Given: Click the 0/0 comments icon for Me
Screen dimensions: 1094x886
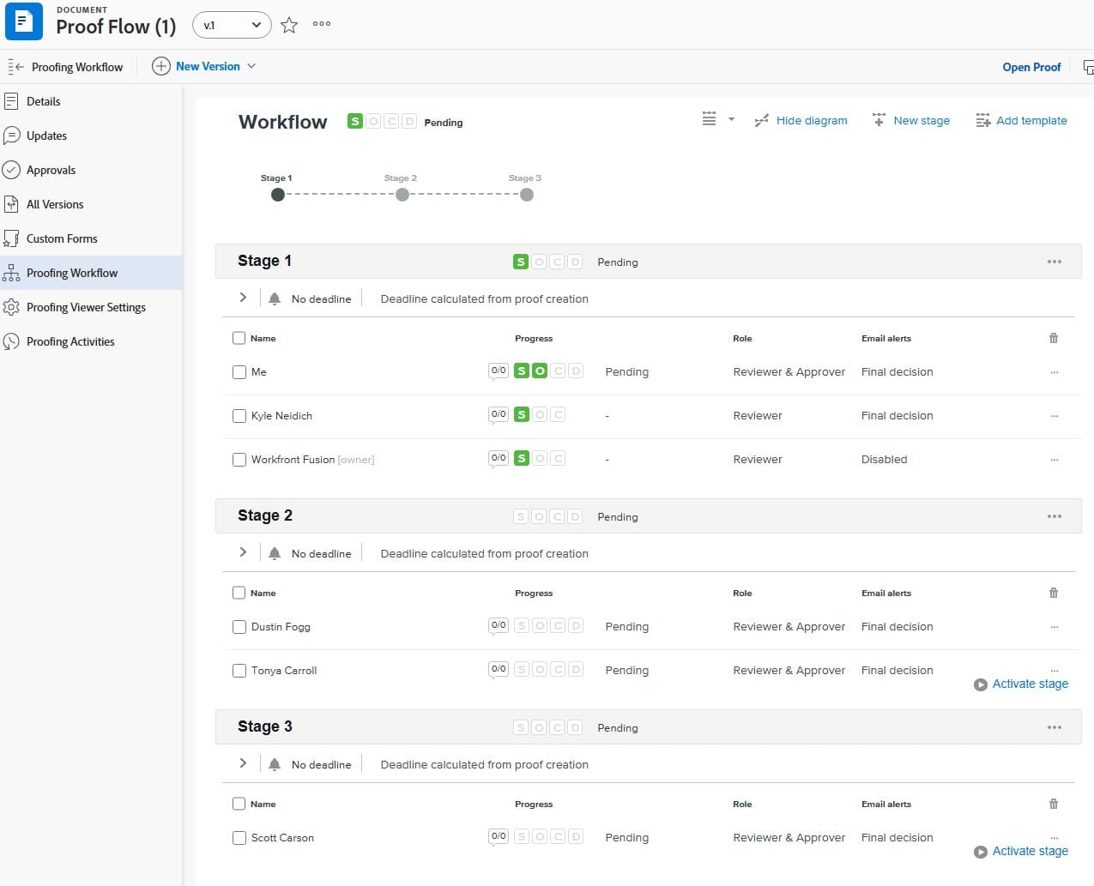Looking at the screenshot, I should 499,371.
